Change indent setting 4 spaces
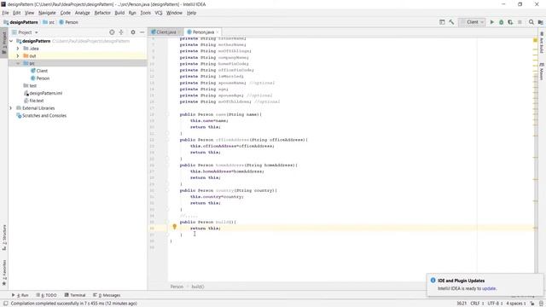This screenshot has width=546, height=307. (515, 304)
